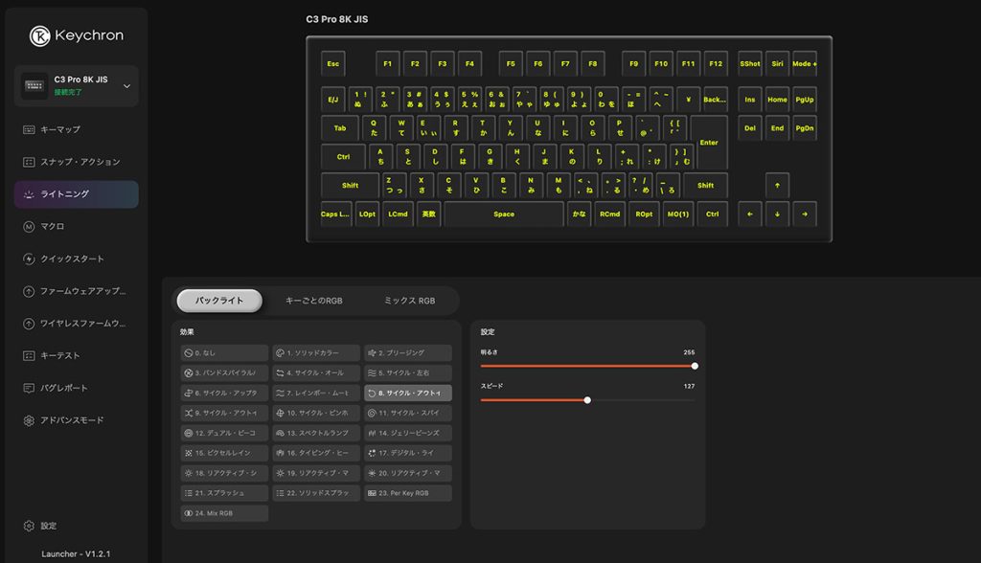This screenshot has width=981, height=563.
Task: Select effect 0. なし (None)
Action: (224, 353)
